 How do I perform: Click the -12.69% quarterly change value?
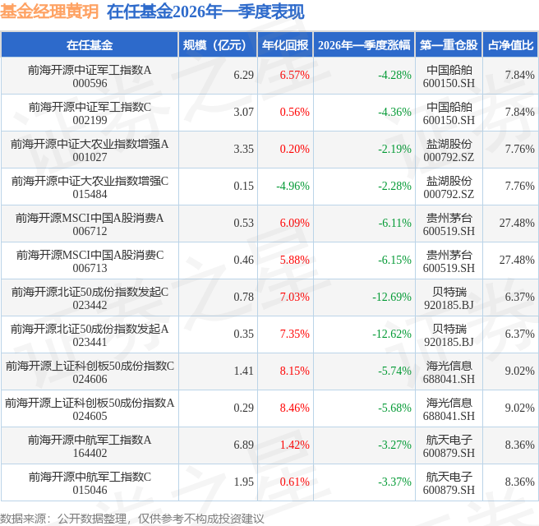click(x=392, y=297)
